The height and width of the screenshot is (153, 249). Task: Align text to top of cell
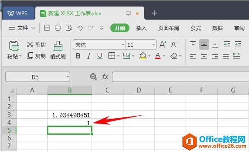click(193, 43)
